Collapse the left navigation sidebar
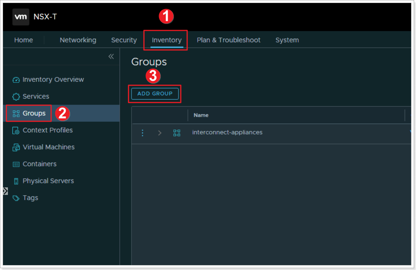This screenshot has height=270, width=416. [111, 56]
